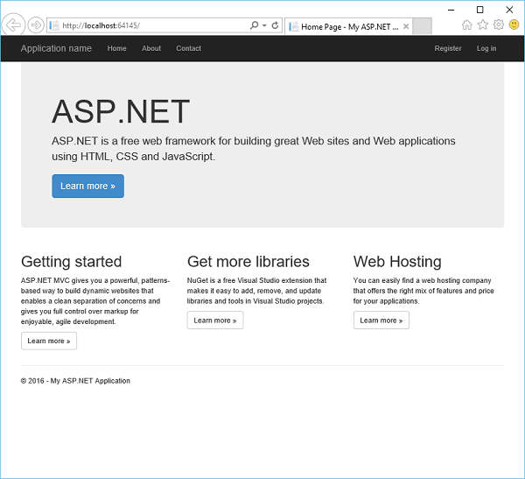Click Learn more under Get more libraries
Viewport: 525px width, 479px height.
coord(215,321)
